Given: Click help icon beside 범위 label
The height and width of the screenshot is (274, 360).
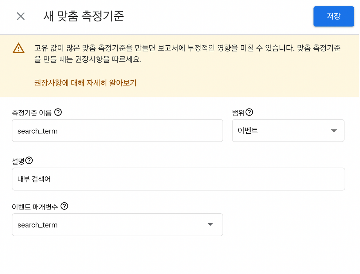Looking at the screenshot, I should pyautogui.click(x=249, y=112).
